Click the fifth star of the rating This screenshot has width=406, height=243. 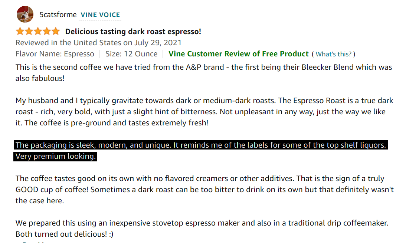pyautogui.click(x=55, y=31)
